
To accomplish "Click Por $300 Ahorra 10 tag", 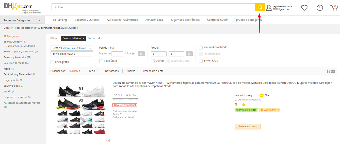I will [x=269, y=110].
